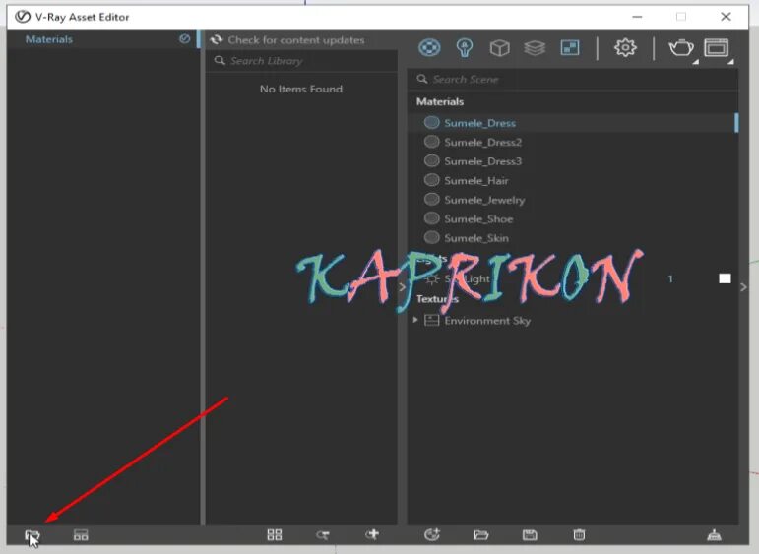Open the Lights lightbulb icon
The height and width of the screenshot is (554, 759).
click(465, 48)
